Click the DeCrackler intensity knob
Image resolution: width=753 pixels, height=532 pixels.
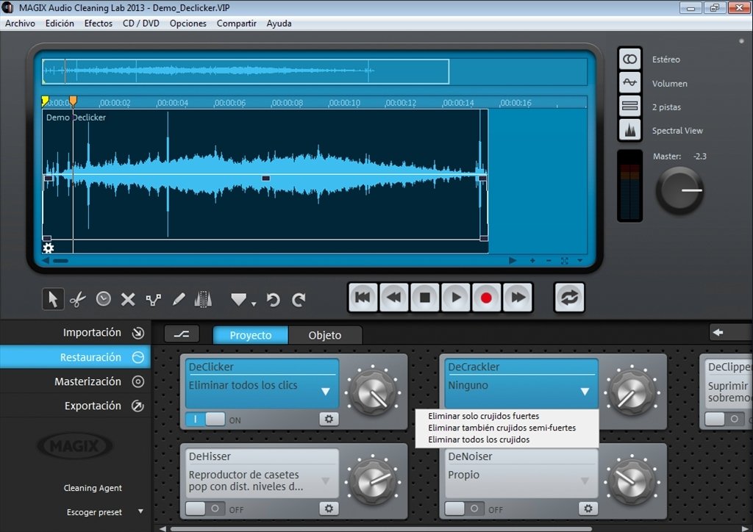(x=633, y=392)
